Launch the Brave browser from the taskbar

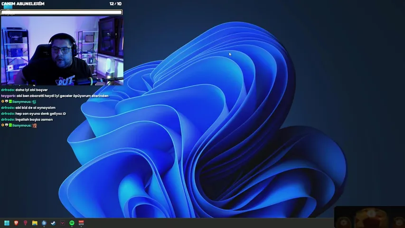click(16, 223)
